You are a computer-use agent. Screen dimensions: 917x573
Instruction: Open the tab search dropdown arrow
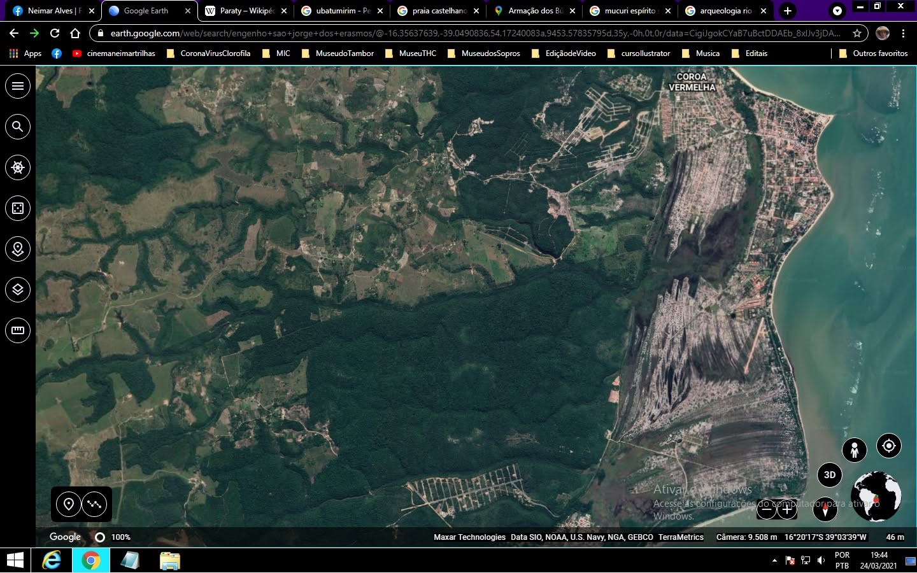(837, 11)
